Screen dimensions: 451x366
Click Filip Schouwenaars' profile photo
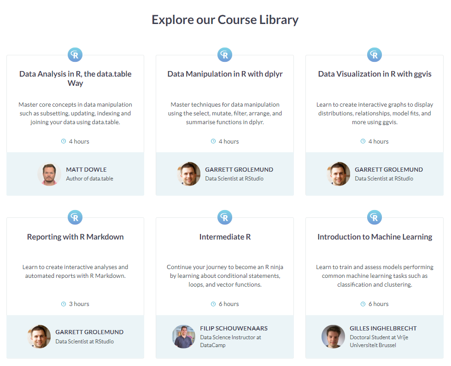(x=184, y=336)
